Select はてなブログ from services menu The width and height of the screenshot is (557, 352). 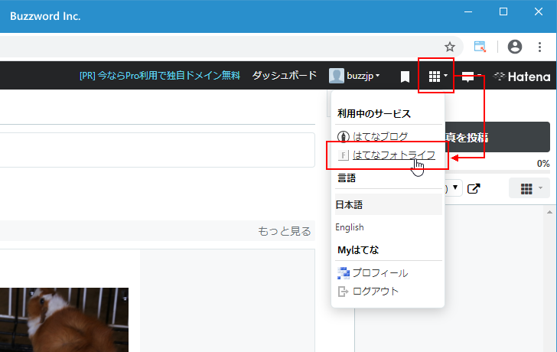pos(380,136)
